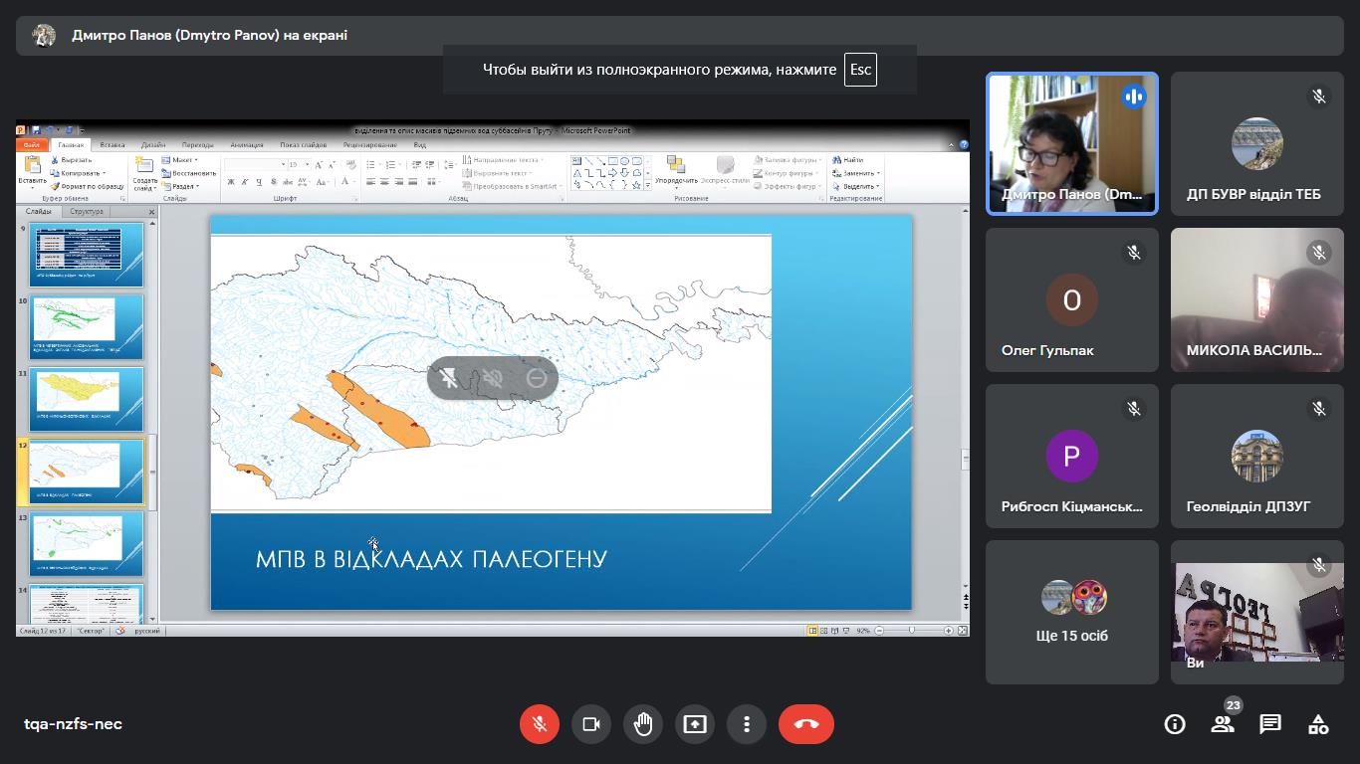Click the numbered list icon
This screenshot has height=764, width=1360.
click(x=390, y=164)
